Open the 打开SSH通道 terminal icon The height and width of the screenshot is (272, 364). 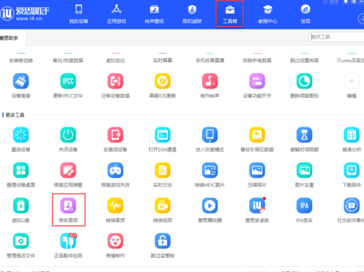tap(163, 135)
